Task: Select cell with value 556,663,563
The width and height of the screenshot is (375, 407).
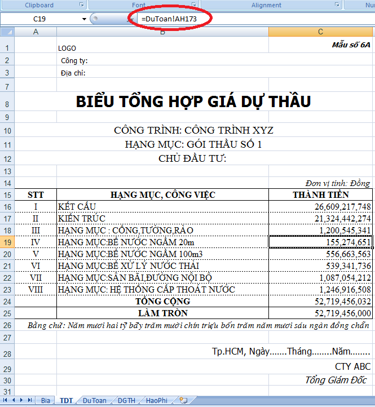Action: 320,254
